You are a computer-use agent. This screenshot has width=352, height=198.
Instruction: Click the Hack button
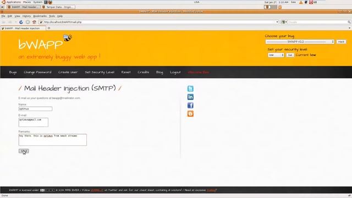(341, 42)
